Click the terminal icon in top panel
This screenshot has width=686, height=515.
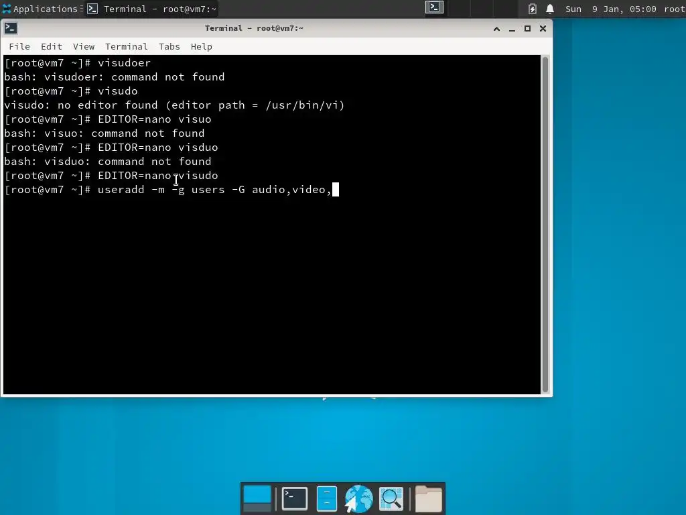(x=434, y=7)
